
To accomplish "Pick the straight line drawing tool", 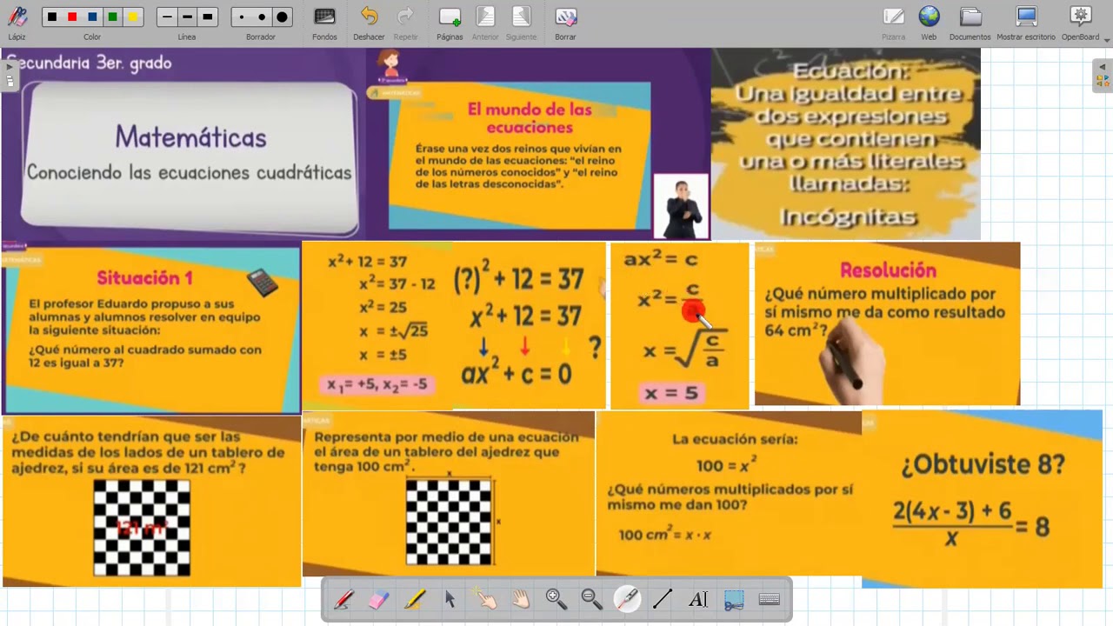I will (x=663, y=599).
